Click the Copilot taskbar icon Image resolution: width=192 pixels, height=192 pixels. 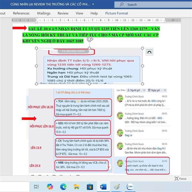tap(50, 187)
